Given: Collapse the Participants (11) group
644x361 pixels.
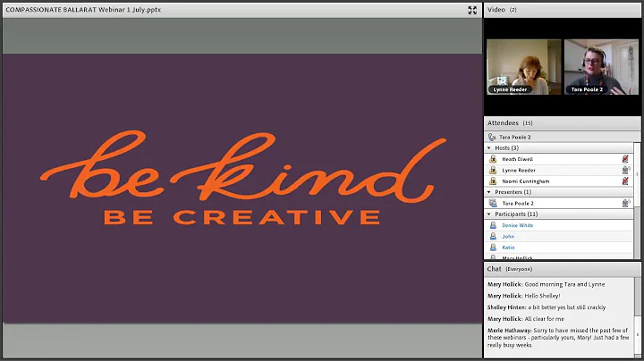Looking at the screenshot, I should click(488, 214).
